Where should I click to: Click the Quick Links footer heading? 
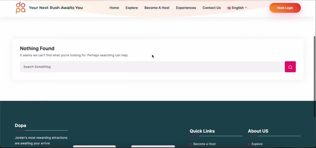tap(202, 131)
